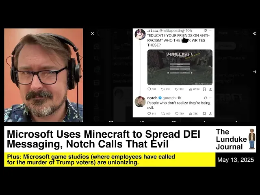Close the image viewer with the X
Viewport: 260px width, 195px height.
[92, 33]
